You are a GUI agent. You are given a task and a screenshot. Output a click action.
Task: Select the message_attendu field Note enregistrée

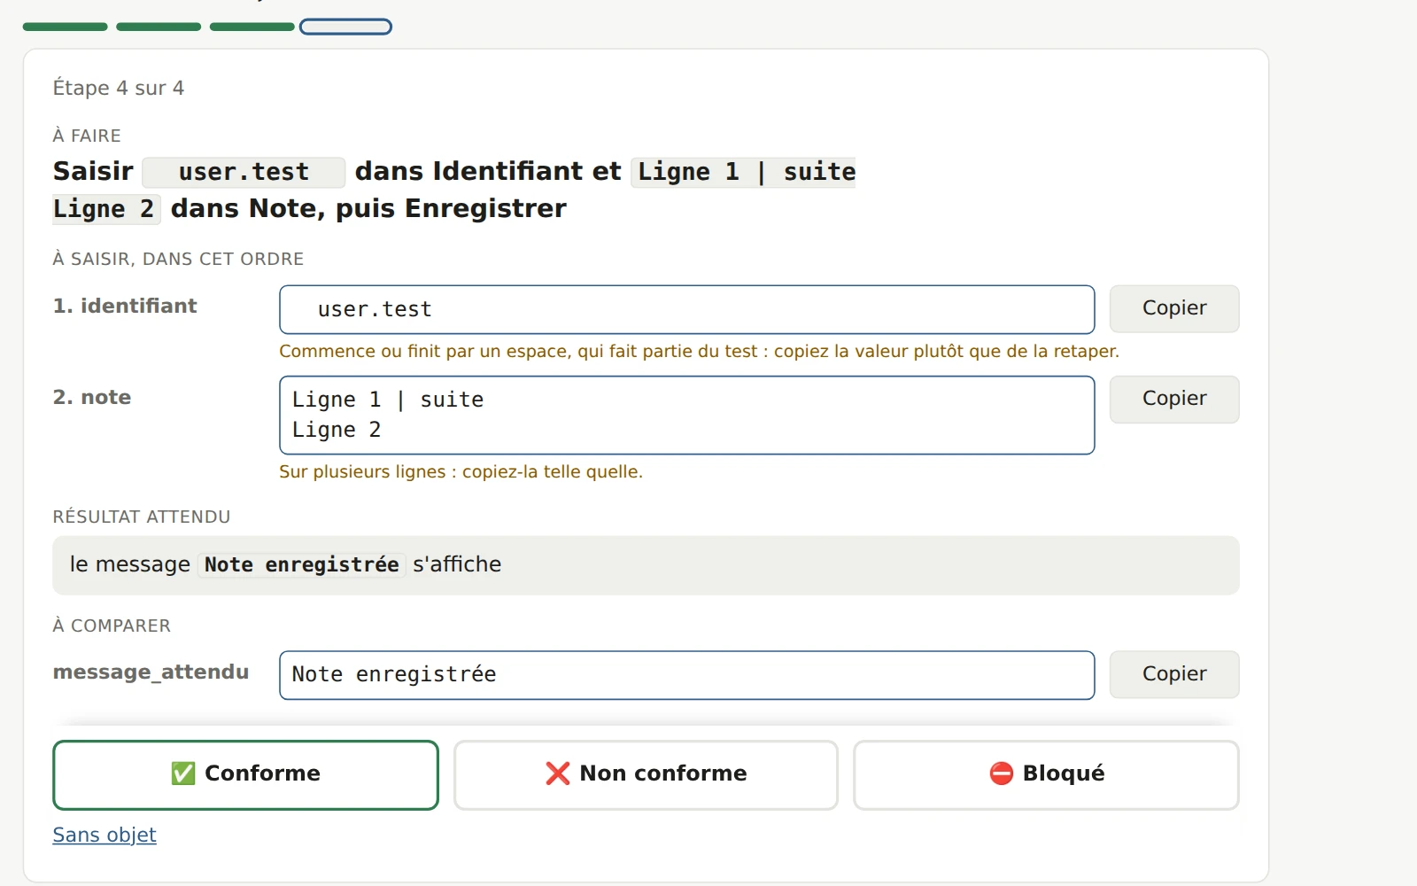tap(687, 675)
